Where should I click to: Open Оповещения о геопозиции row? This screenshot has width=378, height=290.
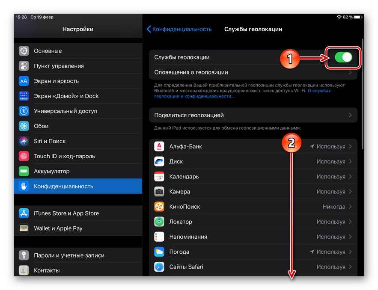[x=253, y=72]
